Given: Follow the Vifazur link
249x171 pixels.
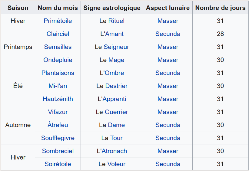Looking at the screenshot, I should tap(58, 112).
